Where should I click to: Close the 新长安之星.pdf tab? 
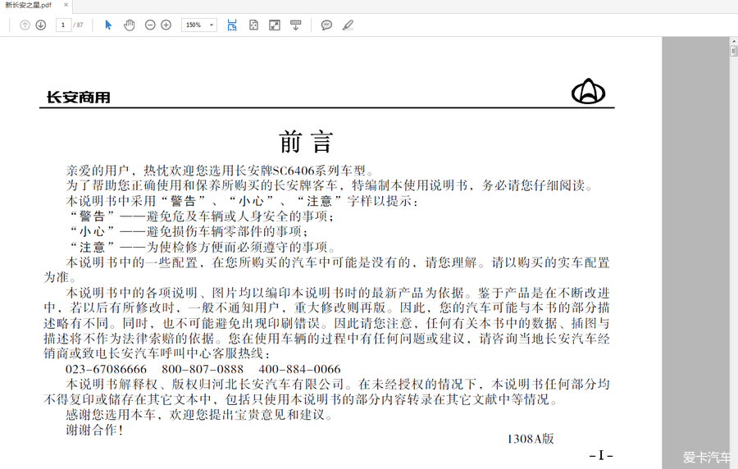(x=66, y=5)
